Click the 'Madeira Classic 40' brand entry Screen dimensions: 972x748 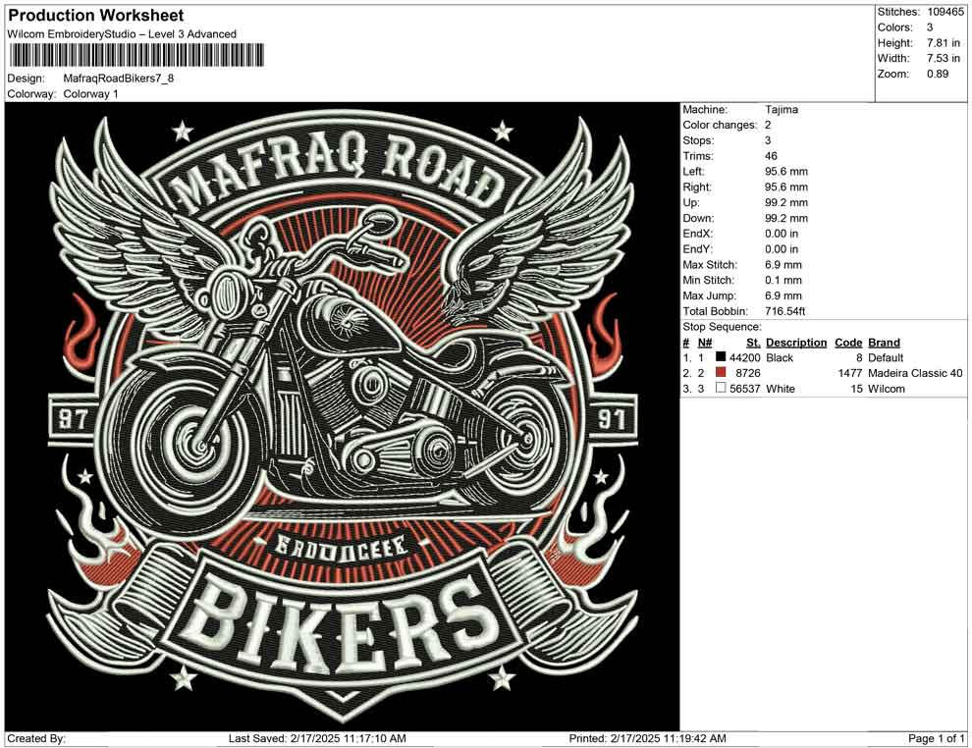click(x=915, y=373)
